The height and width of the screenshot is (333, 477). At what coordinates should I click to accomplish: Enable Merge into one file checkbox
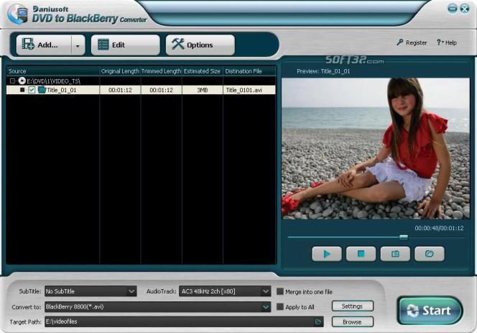(280, 291)
